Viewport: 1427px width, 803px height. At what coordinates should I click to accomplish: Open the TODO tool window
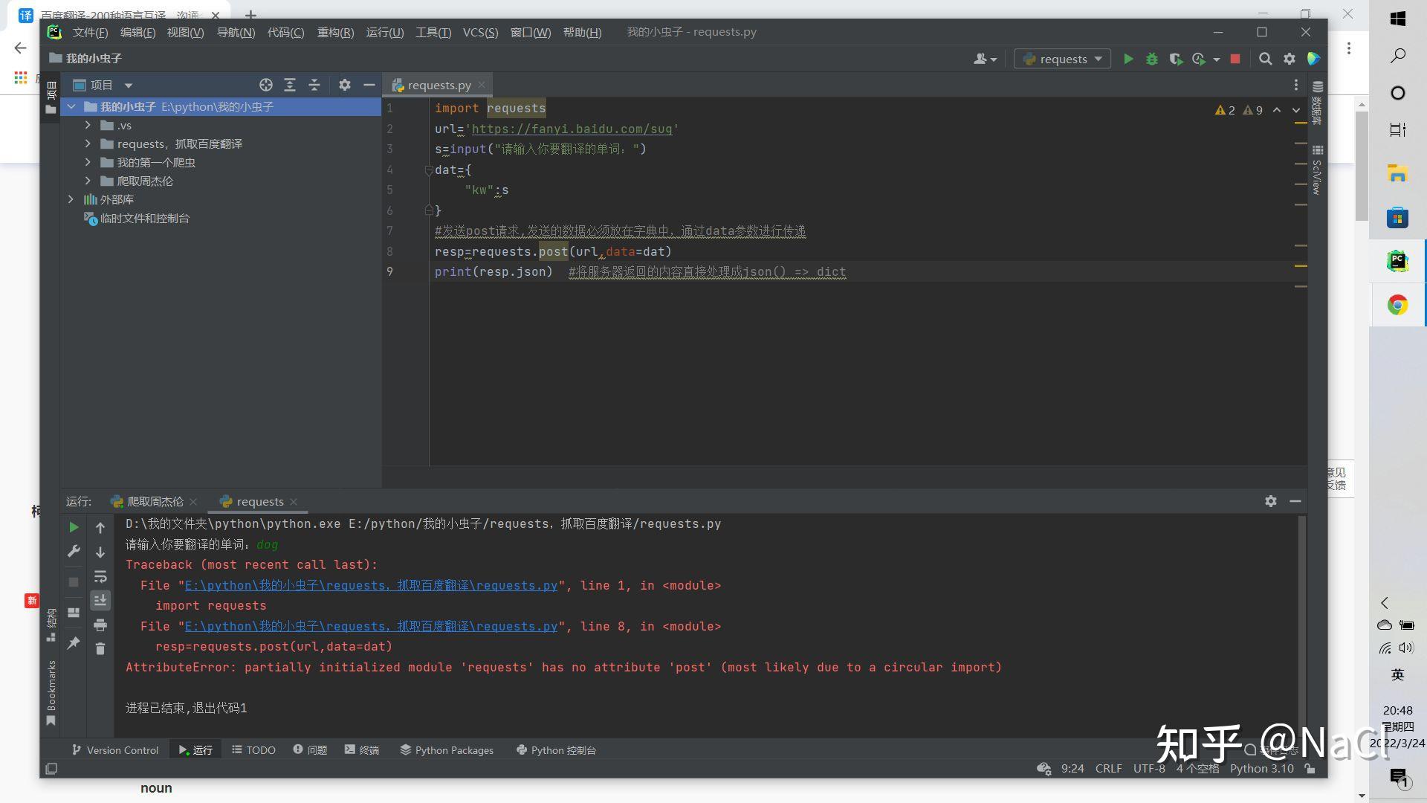(x=253, y=749)
